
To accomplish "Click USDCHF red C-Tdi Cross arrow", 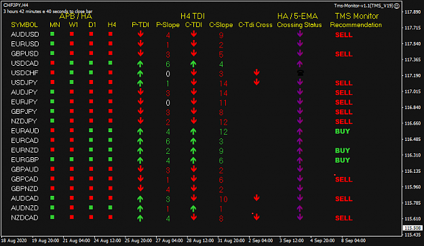I will (x=256, y=73).
